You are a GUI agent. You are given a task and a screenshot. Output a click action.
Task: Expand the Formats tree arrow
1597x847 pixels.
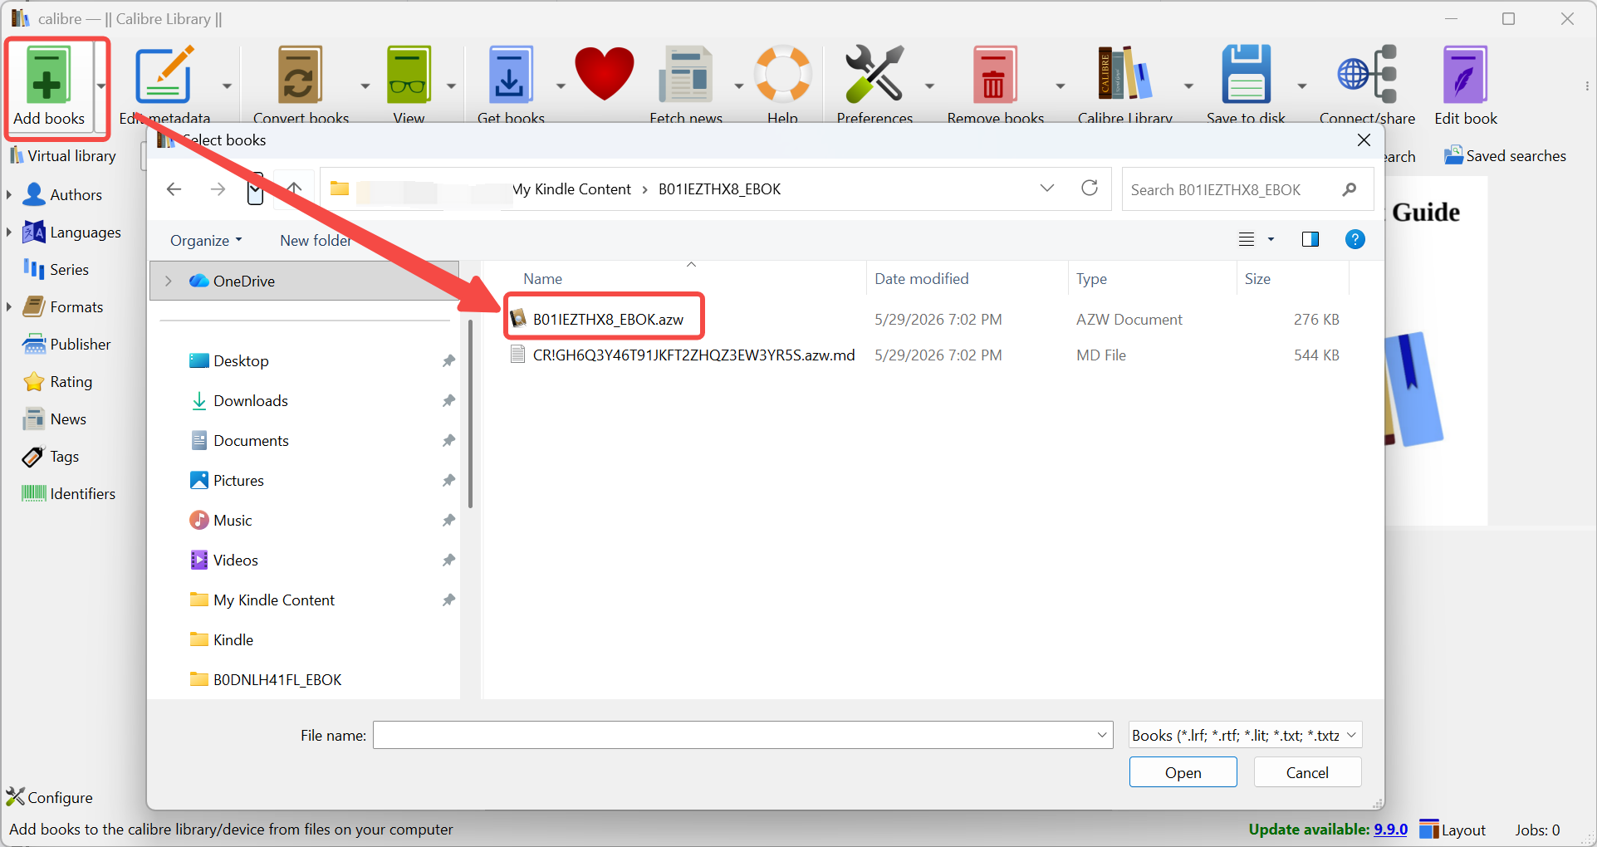(x=9, y=306)
